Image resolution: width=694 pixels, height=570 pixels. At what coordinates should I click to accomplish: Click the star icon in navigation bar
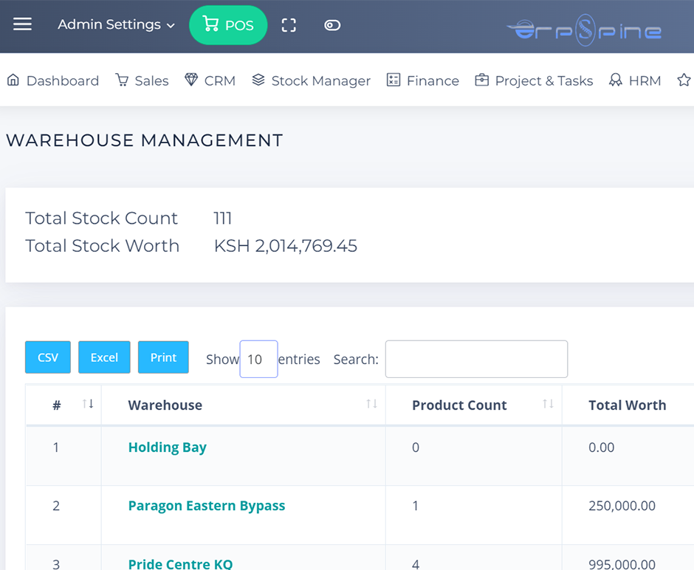click(x=684, y=80)
